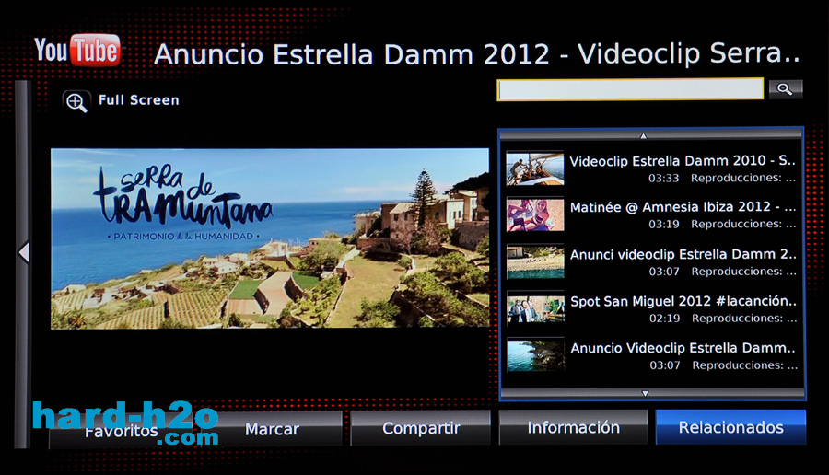829x475 pixels.
Task: Click the search text field
Action: click(x=630, y=88)
